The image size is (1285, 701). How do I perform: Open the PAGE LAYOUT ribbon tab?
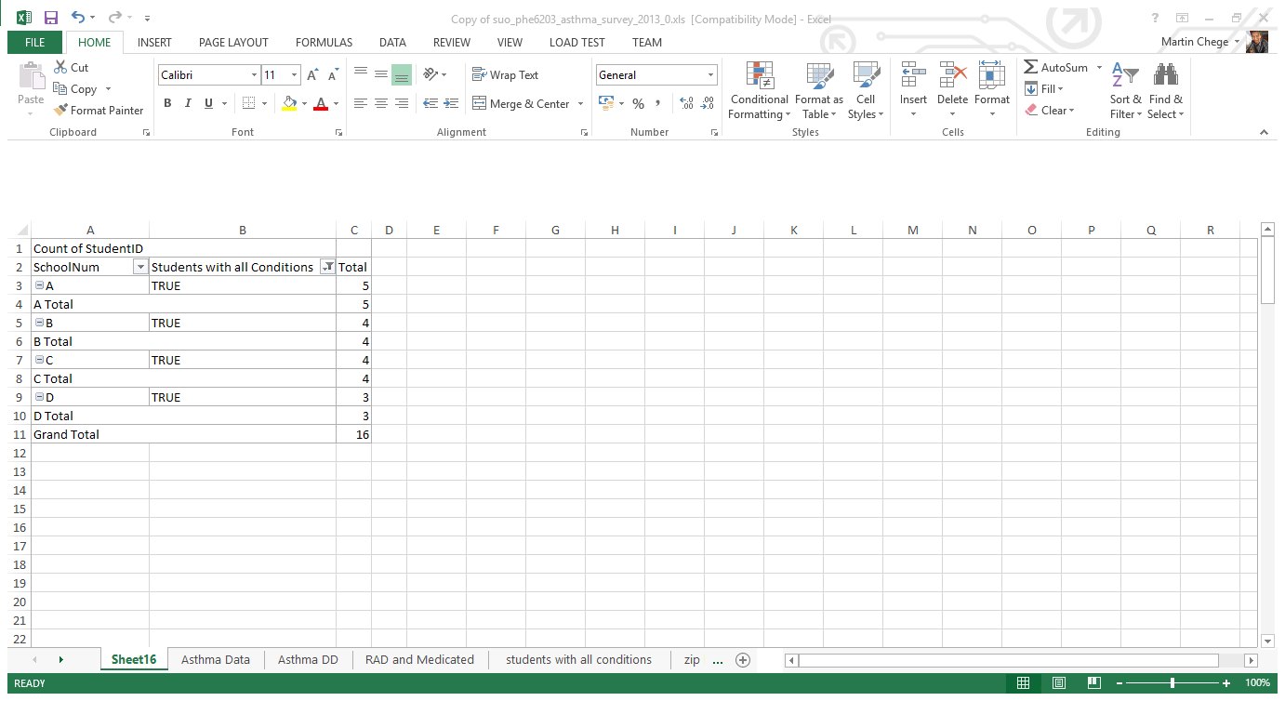(x=233, y=42)
